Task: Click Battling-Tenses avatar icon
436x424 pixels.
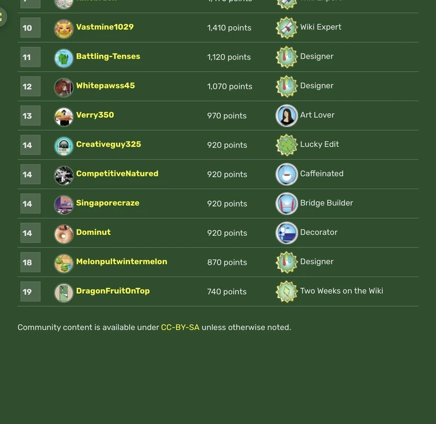Action: pyautogui.click(x=64, y=58)
